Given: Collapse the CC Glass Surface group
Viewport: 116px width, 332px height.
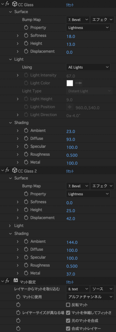Looking at the screenshot, I should 10,12.
